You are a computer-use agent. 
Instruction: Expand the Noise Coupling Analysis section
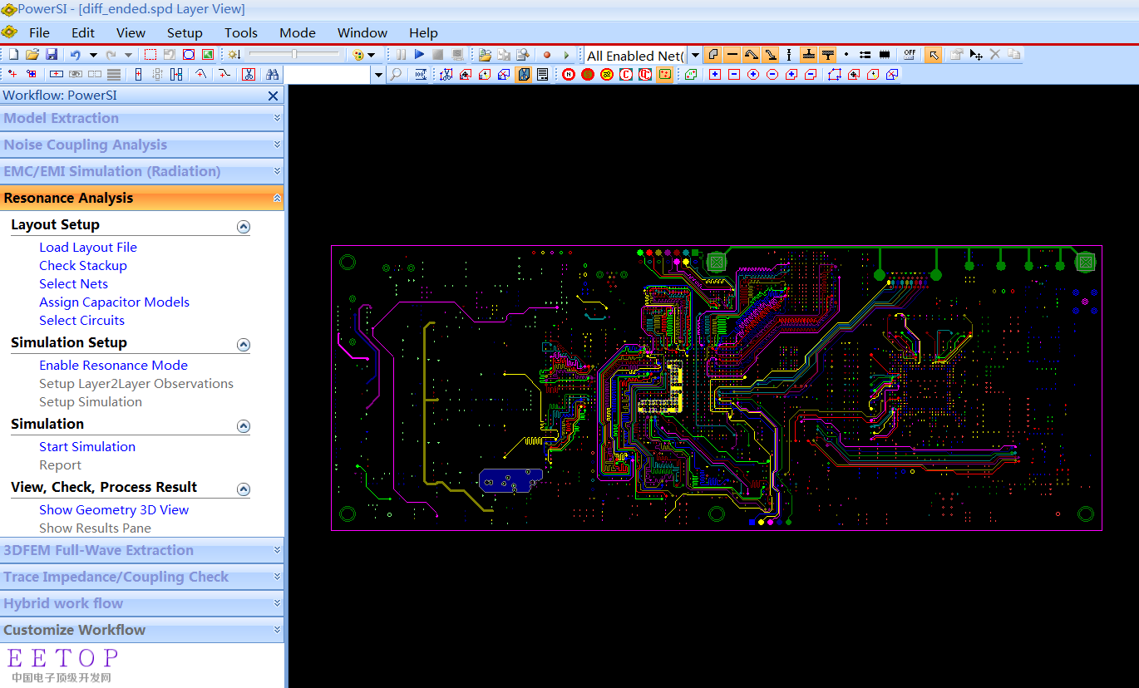(x=141, y=145)
